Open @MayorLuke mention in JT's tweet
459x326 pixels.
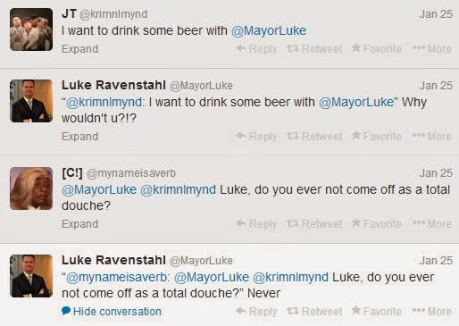269,30
